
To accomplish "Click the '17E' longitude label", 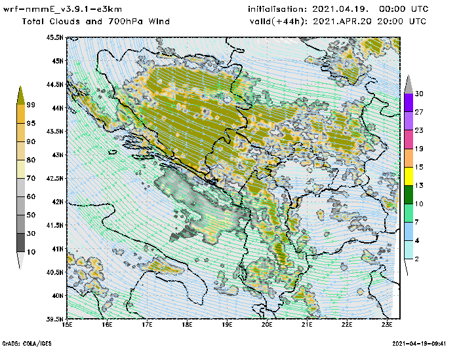I will [148, 325].
